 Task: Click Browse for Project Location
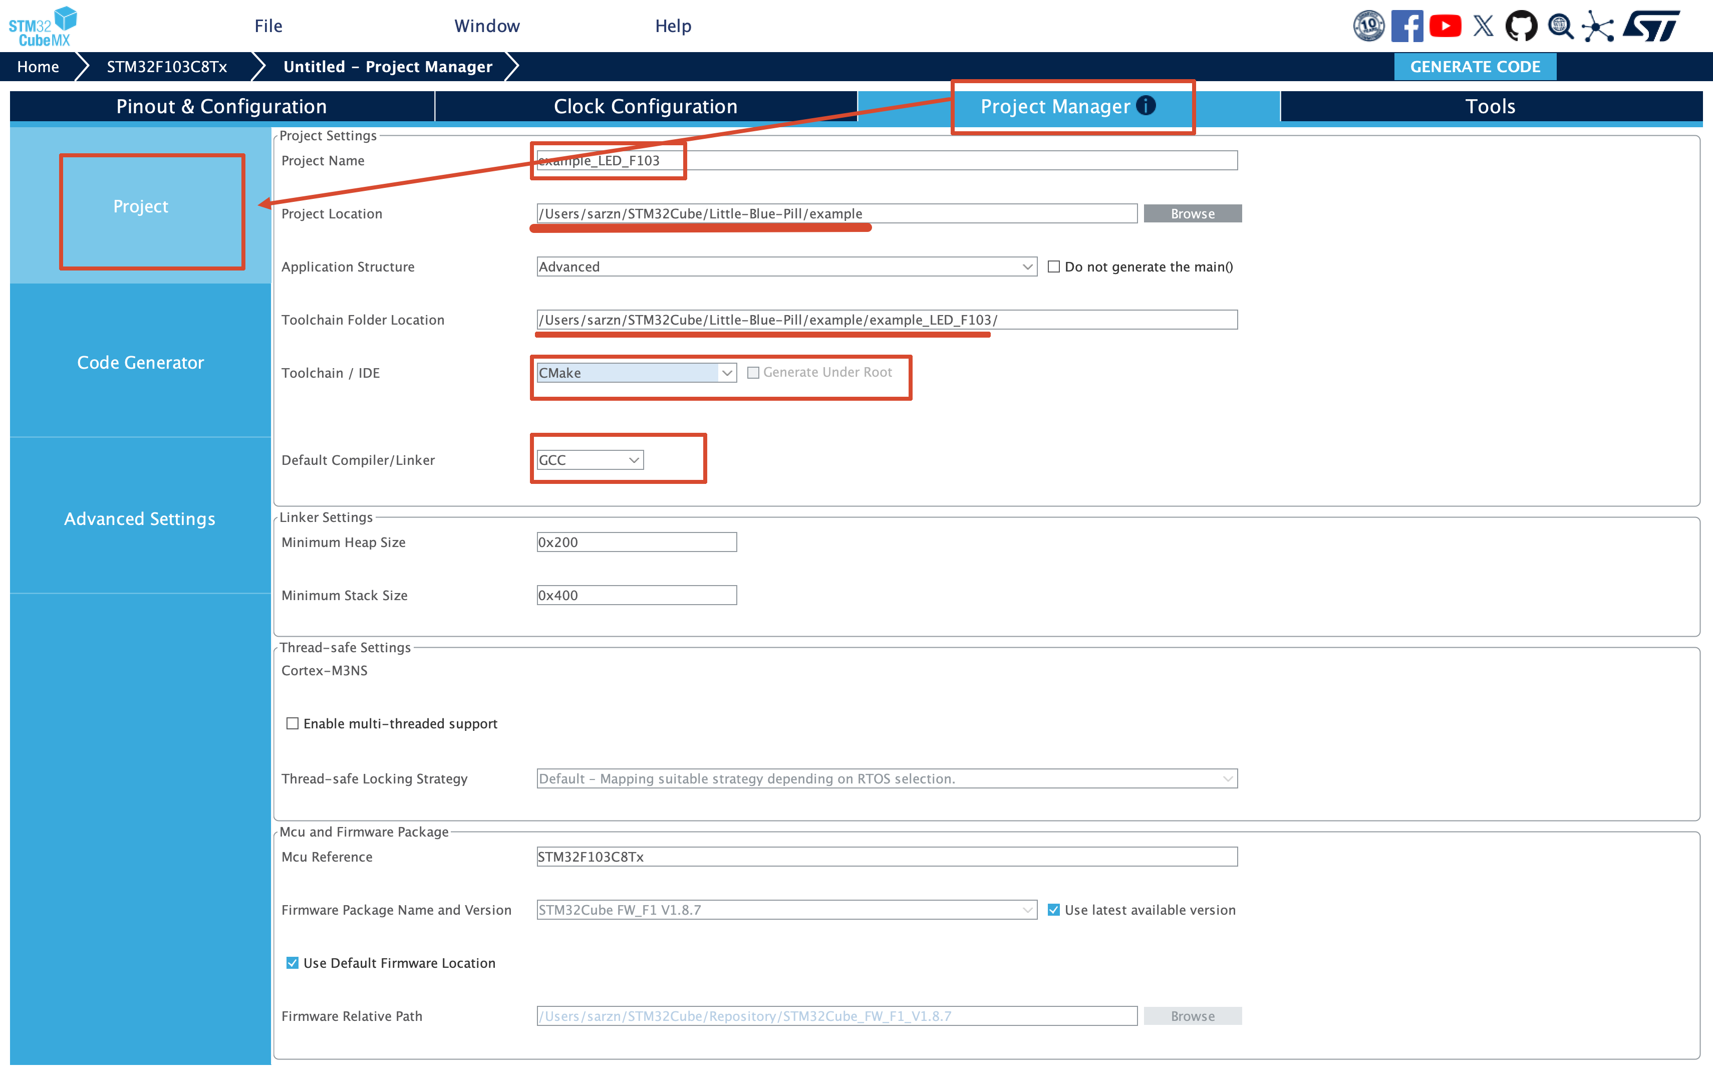pyautogui.click(x=1193, y=213)
